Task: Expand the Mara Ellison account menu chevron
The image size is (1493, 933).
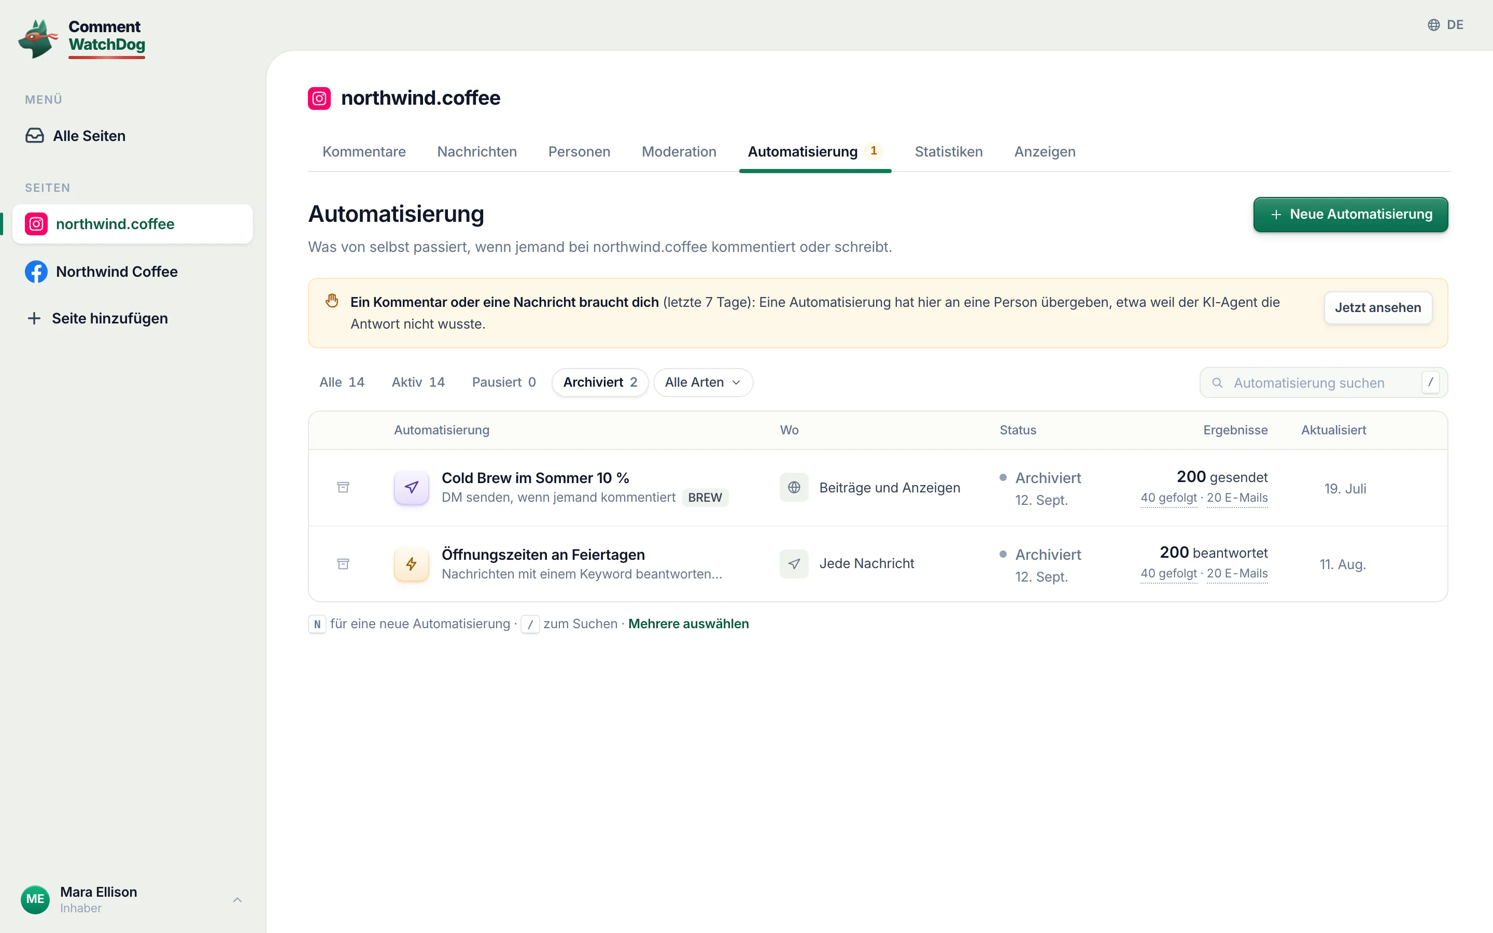Action: click(237, 900)
